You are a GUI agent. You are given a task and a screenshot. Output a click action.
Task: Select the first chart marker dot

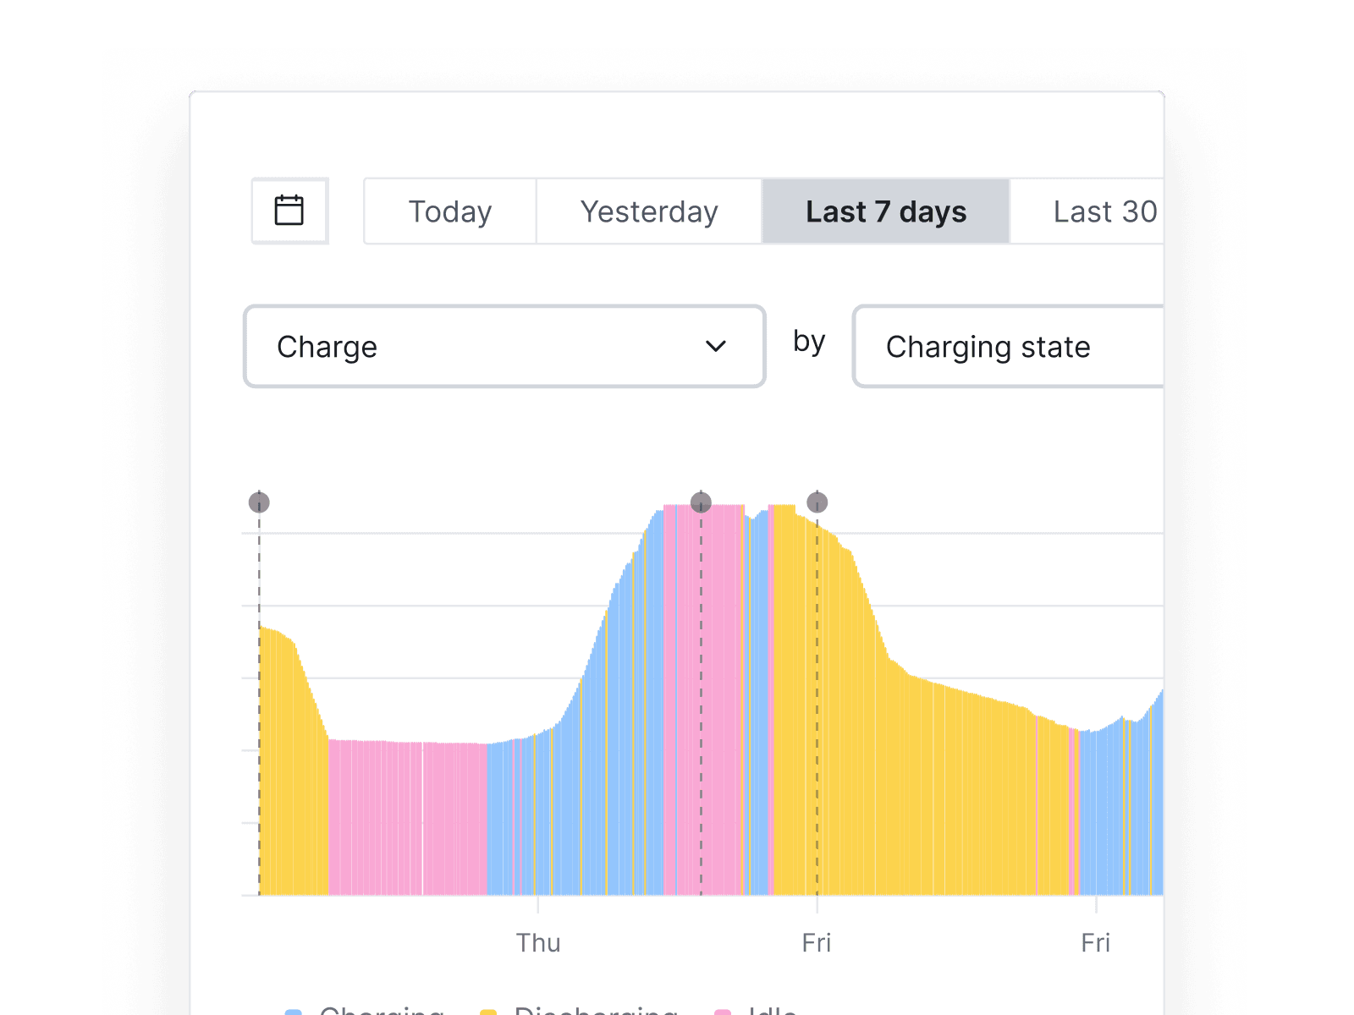[260, 502]
